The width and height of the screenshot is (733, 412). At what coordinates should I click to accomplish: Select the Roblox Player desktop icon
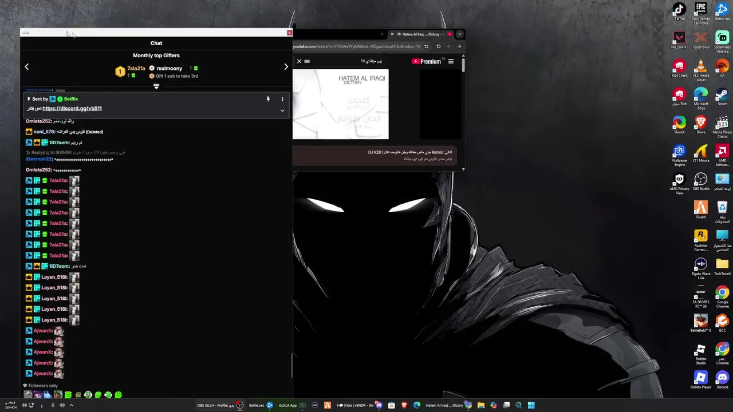(701, 380)
